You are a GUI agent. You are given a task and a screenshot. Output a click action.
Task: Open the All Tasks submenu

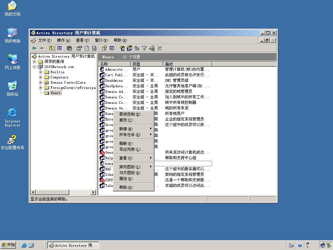134,135
